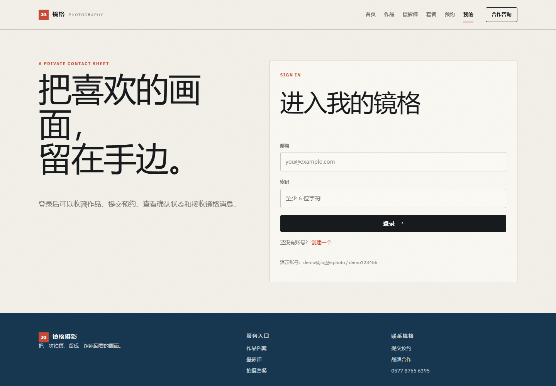Open 作品档案 footer link

[256, 348]
